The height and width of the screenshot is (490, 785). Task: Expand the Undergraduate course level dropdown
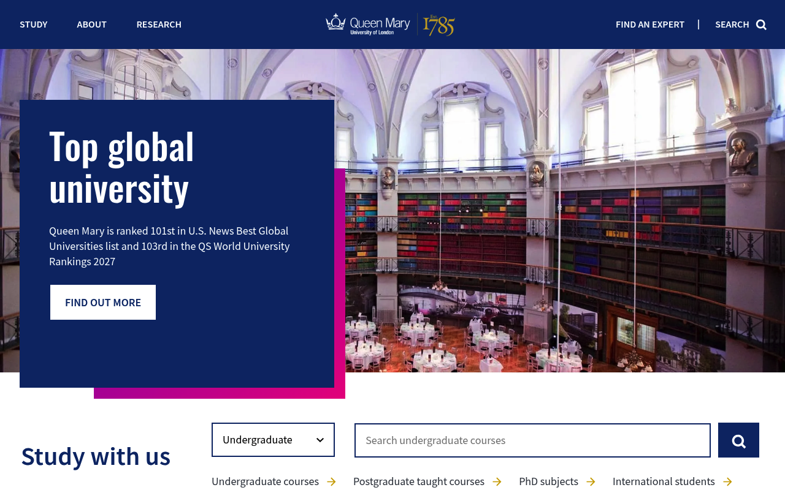(273, 440)
